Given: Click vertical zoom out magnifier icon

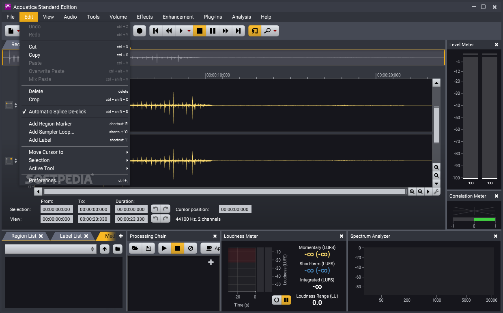Looking at the screenshot, I should [x=436, y=175].
